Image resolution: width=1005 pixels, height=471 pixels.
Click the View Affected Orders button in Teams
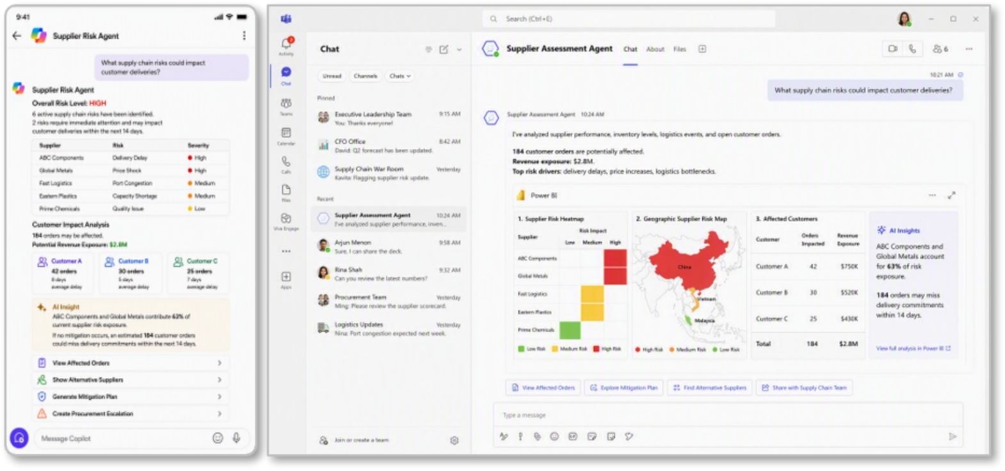click(x=543, y=388)
